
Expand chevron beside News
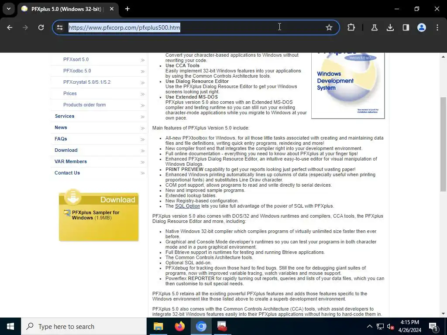[x=143, y=128]
